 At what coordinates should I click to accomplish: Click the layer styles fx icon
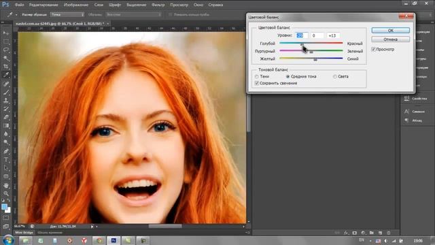pos(346,233)
